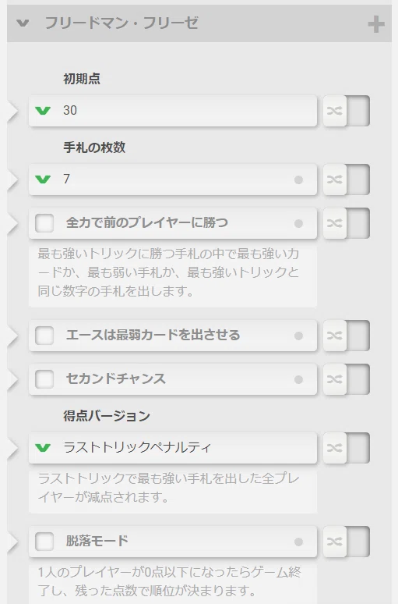This screenshot has width=398, height=604.
Task: Check the エースは最弱カードを出させる option
Action: 44,336
